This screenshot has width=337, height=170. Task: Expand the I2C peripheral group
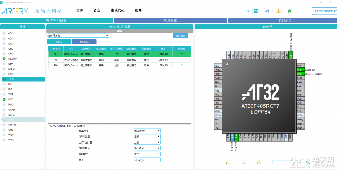point(1,84)
